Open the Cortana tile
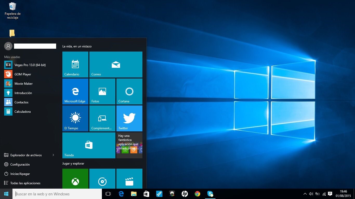The width and height of the screenshot is (355, 199). 129,91
